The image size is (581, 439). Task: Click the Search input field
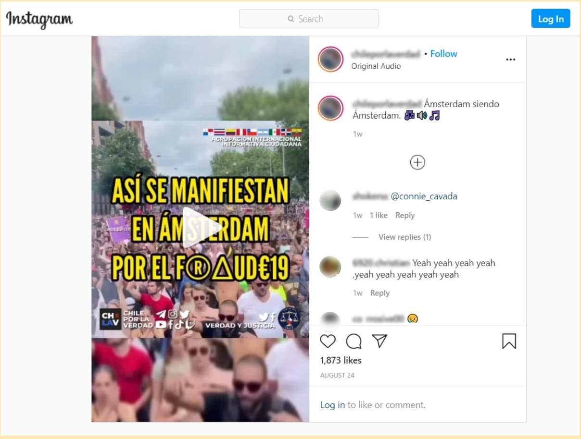coord(309,19)
